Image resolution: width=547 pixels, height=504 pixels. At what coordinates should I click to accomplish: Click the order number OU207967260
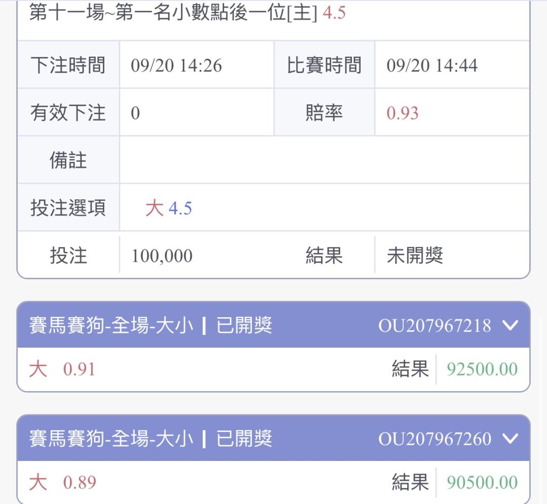click(435, 439)
